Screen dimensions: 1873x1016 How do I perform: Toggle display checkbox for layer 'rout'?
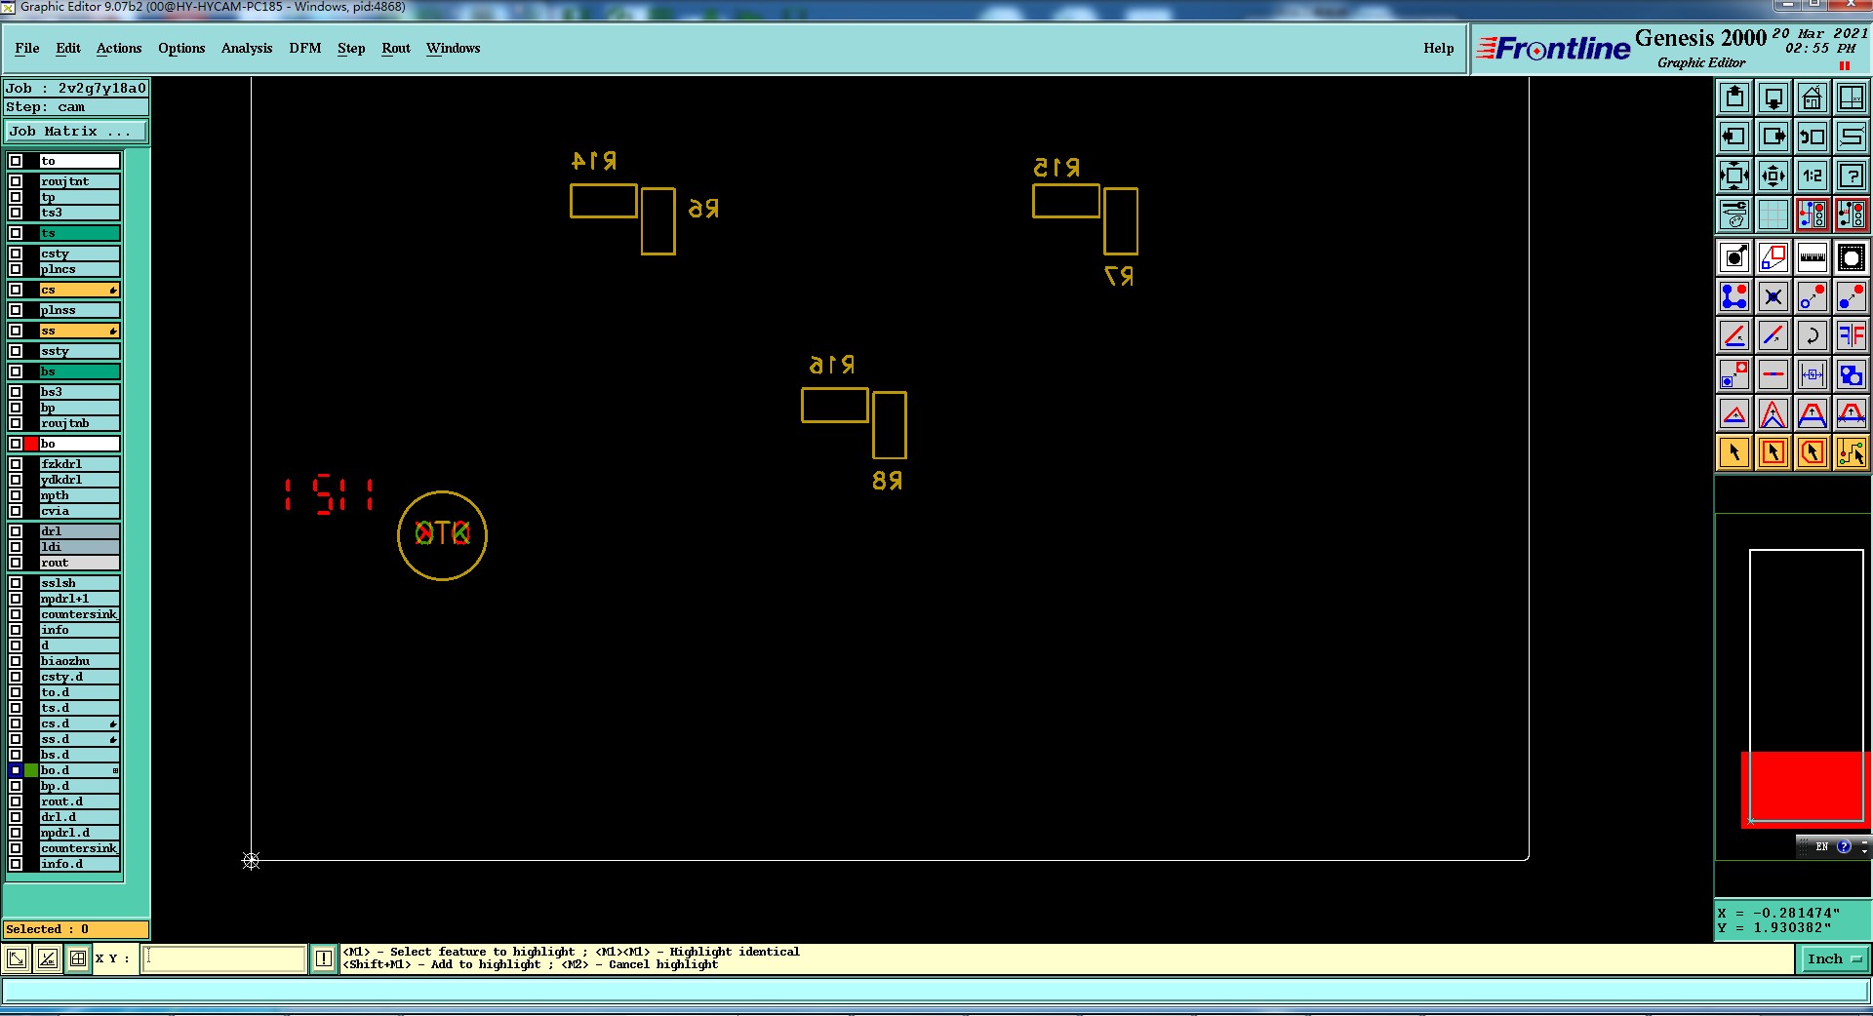click(x=16, y=563)
